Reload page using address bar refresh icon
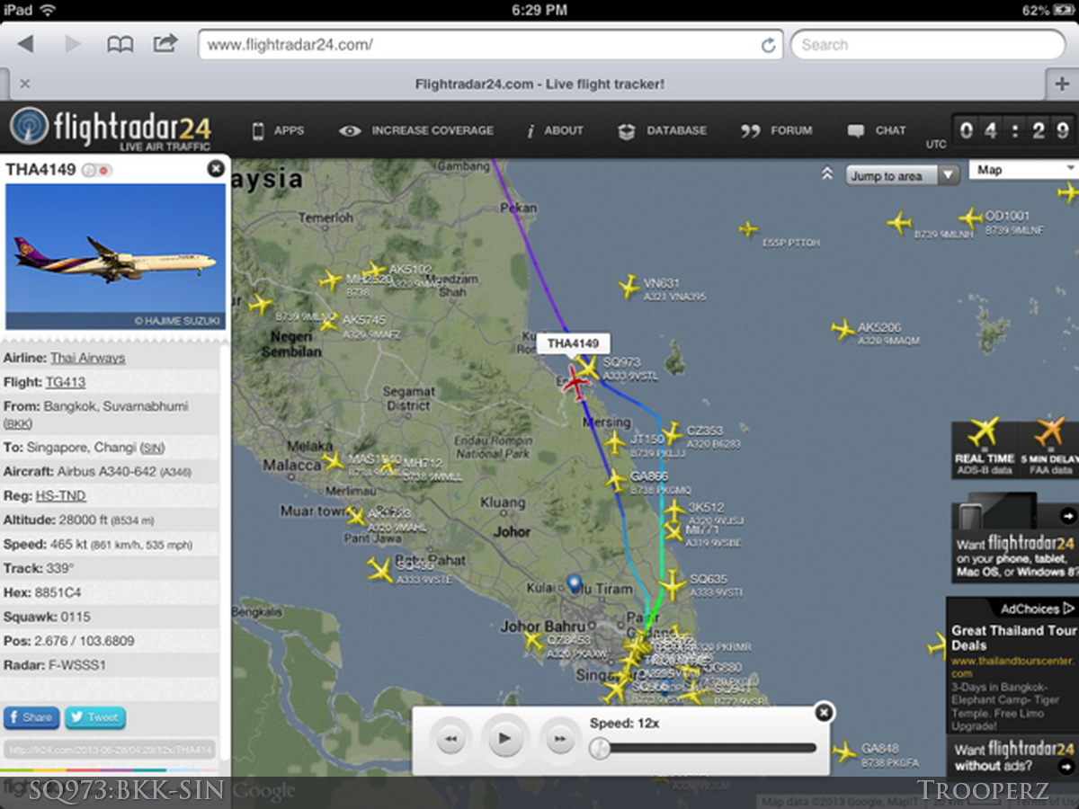 pos(768,45)
